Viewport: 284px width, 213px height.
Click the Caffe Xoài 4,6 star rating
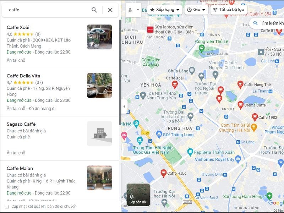point(23,34)
